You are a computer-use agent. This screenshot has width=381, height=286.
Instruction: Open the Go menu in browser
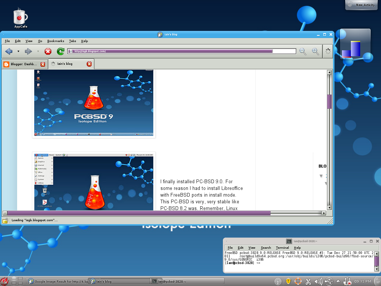click(40, 41)
